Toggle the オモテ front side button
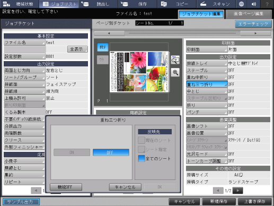The width and height of the screenshot is (274, 206). click(103, 47)
